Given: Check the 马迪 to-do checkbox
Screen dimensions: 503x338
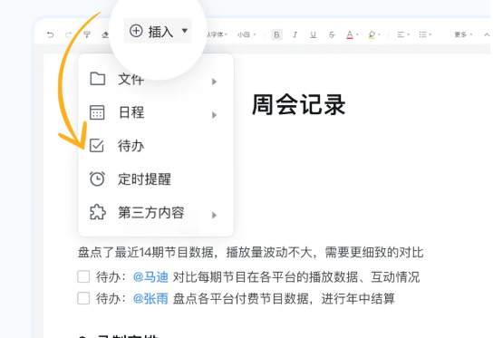Looking at the screenshot, I should pyautogui.click(x=83, y=276).
